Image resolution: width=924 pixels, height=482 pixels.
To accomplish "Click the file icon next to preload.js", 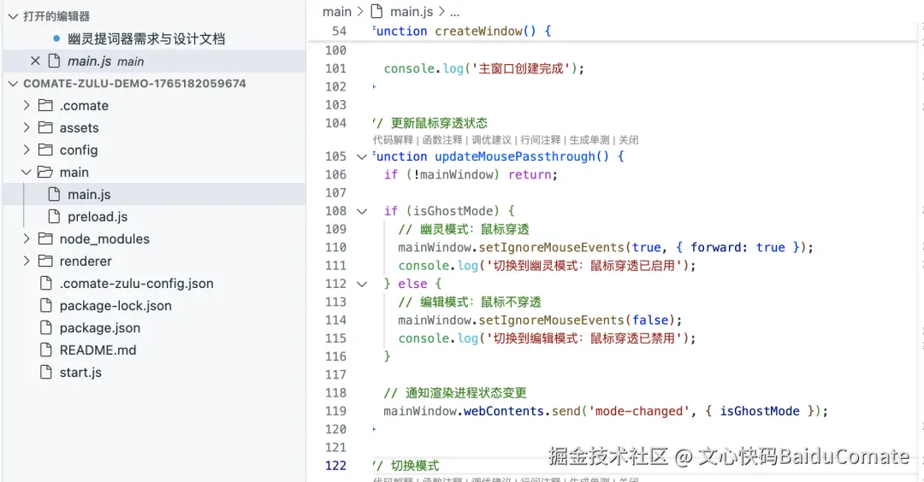I will coord(54,217).
